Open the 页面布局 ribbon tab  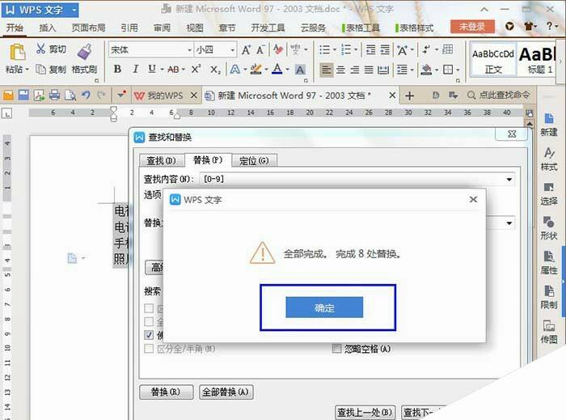88,28
